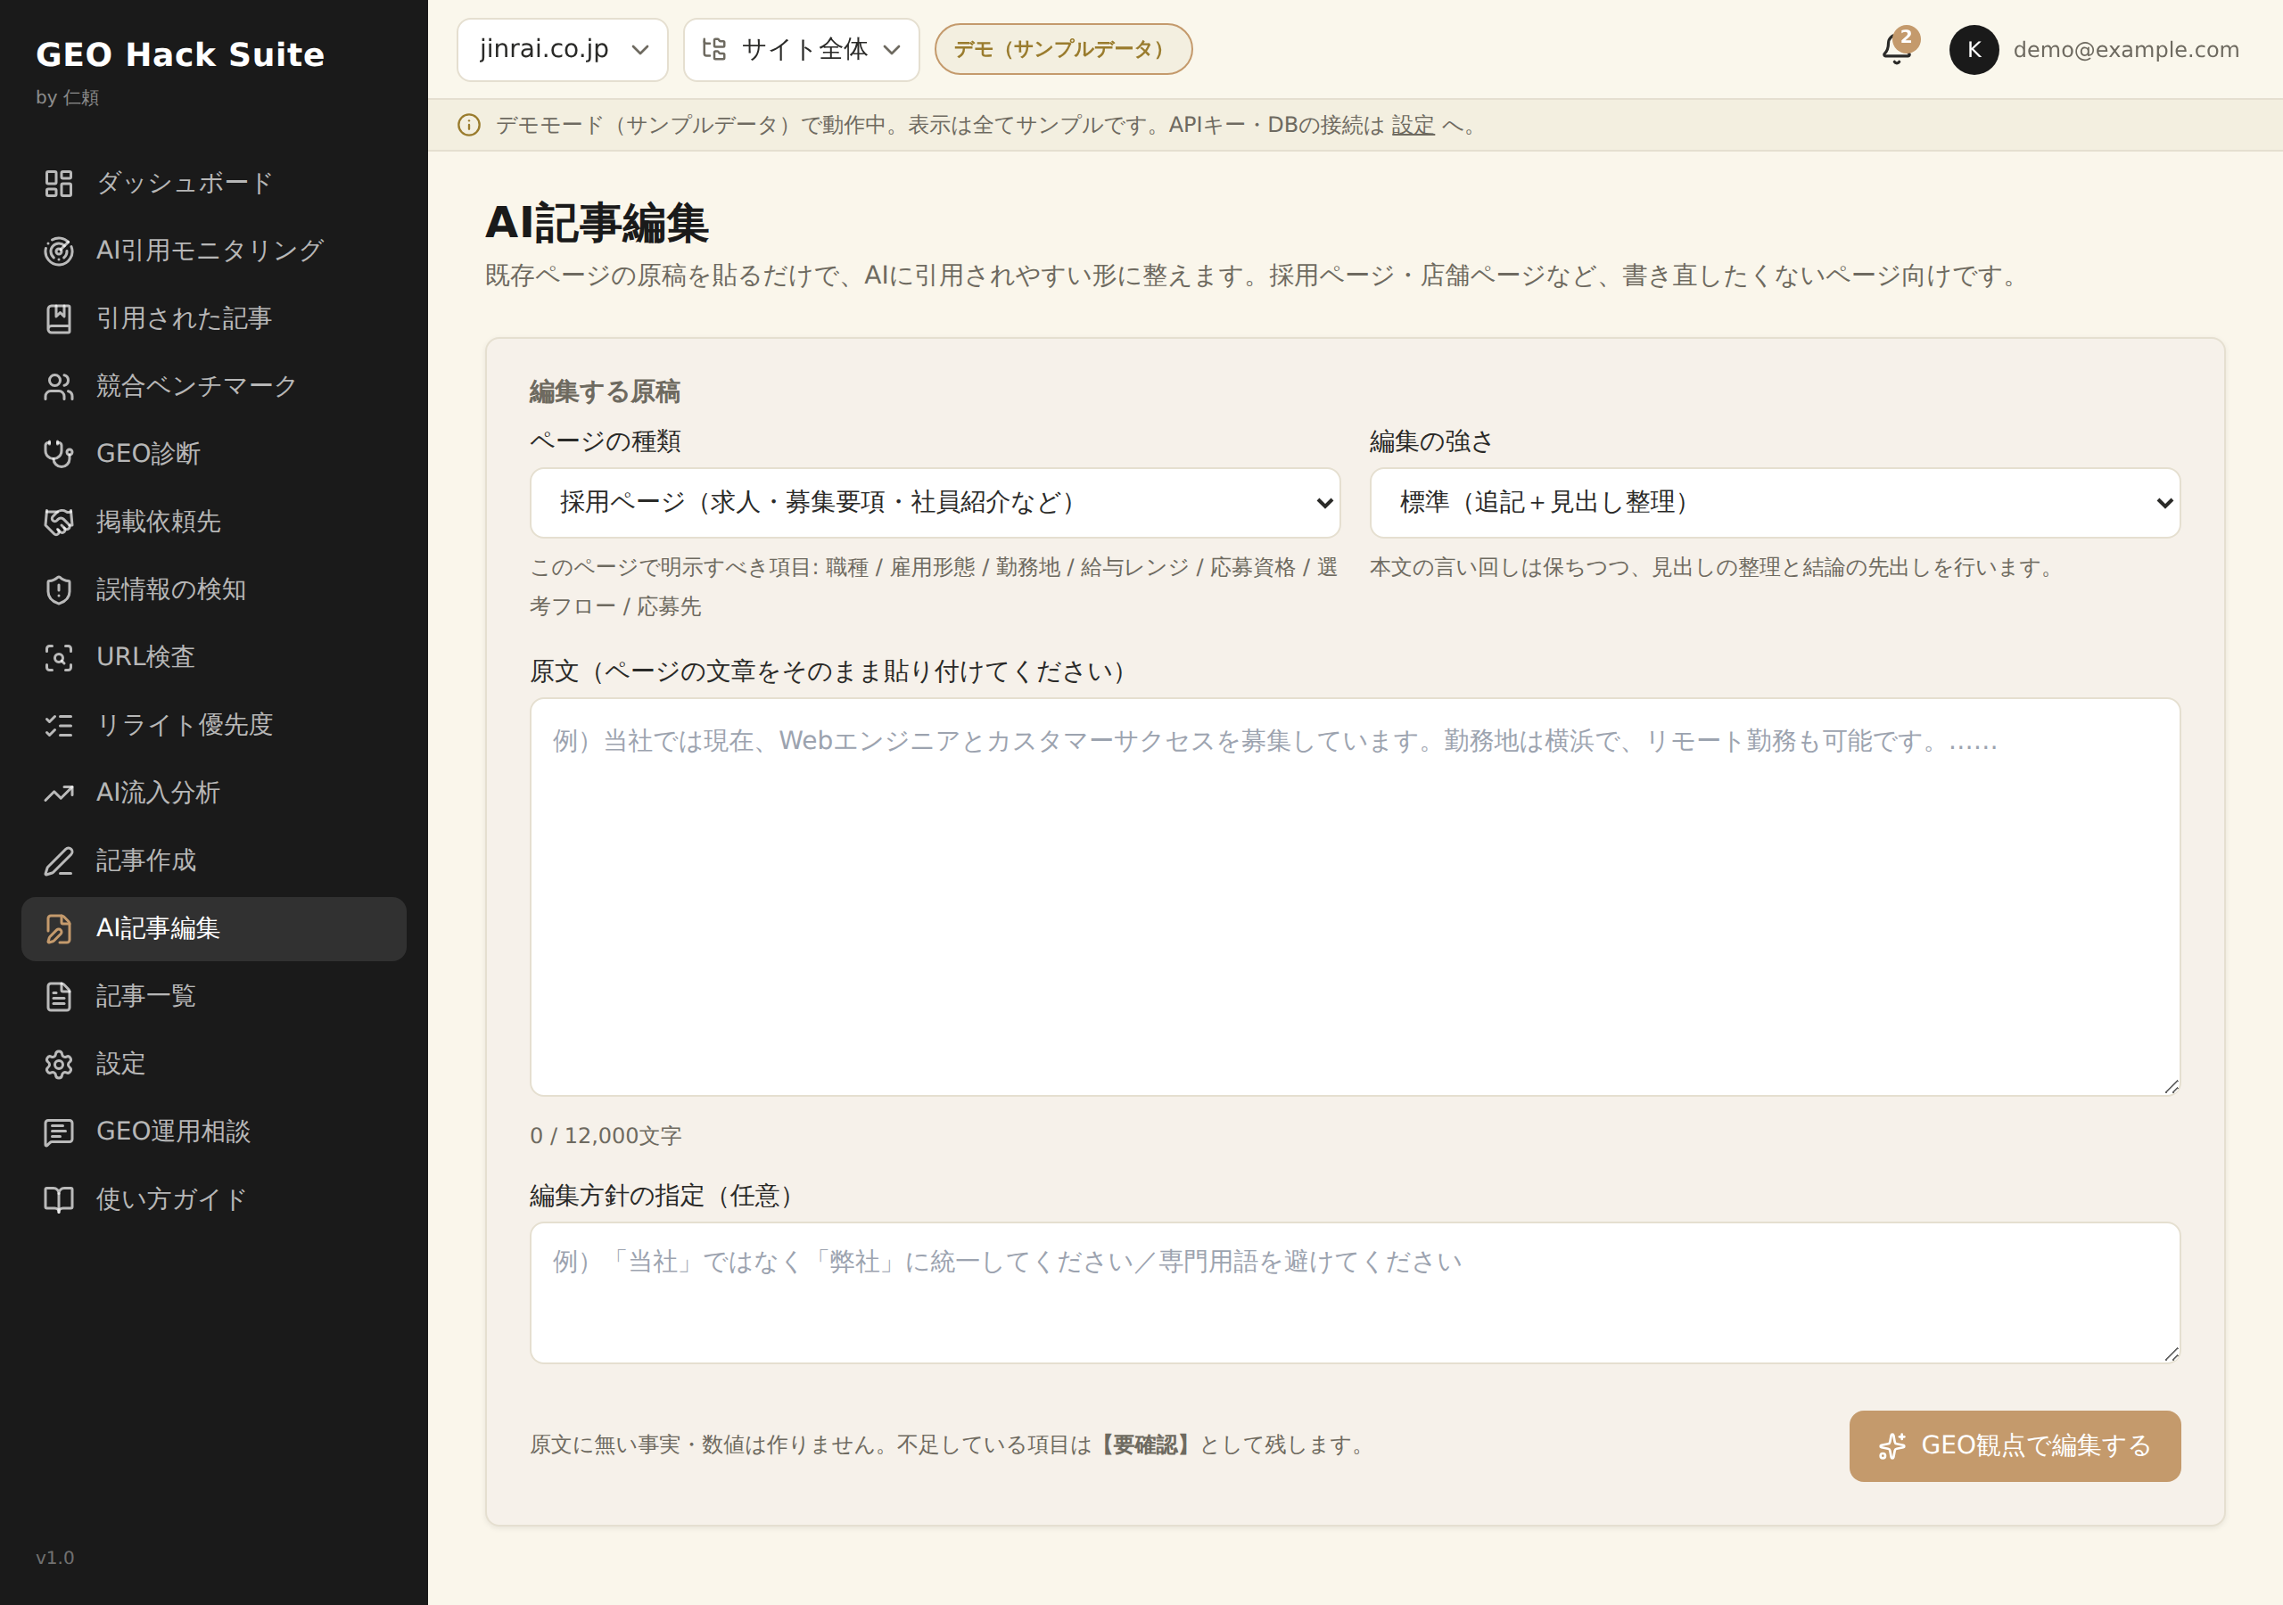Click the 設定 gear icon in sidebar
This screenshot has width=2283, height=1605.
[59, 1064]
